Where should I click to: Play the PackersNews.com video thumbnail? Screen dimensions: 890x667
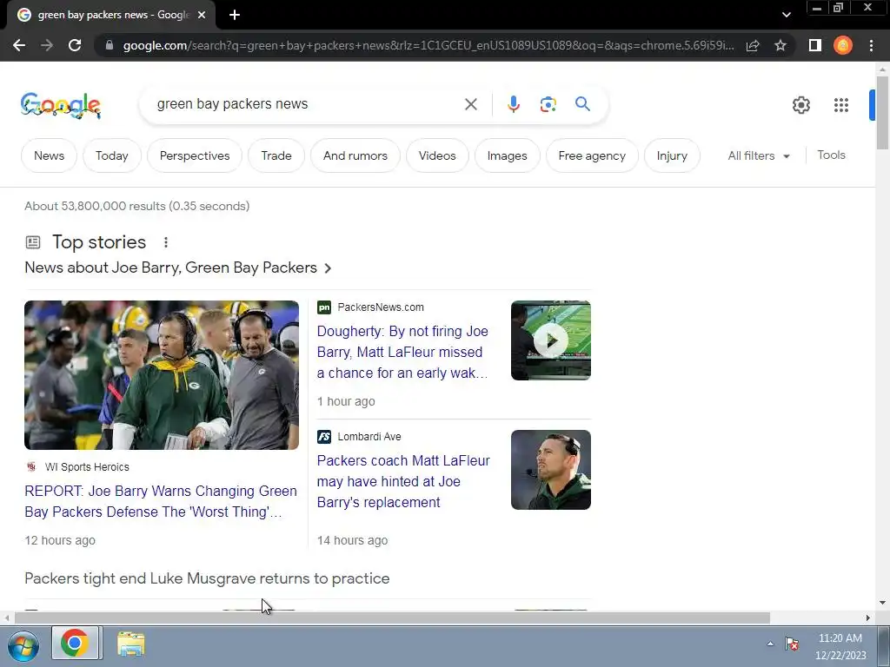(550, 340)
